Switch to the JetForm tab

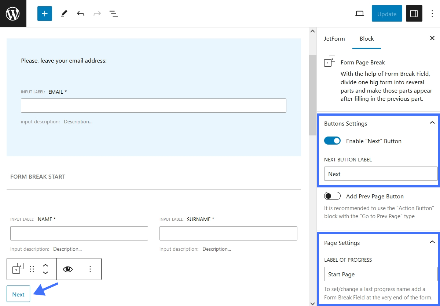[334, 38]
